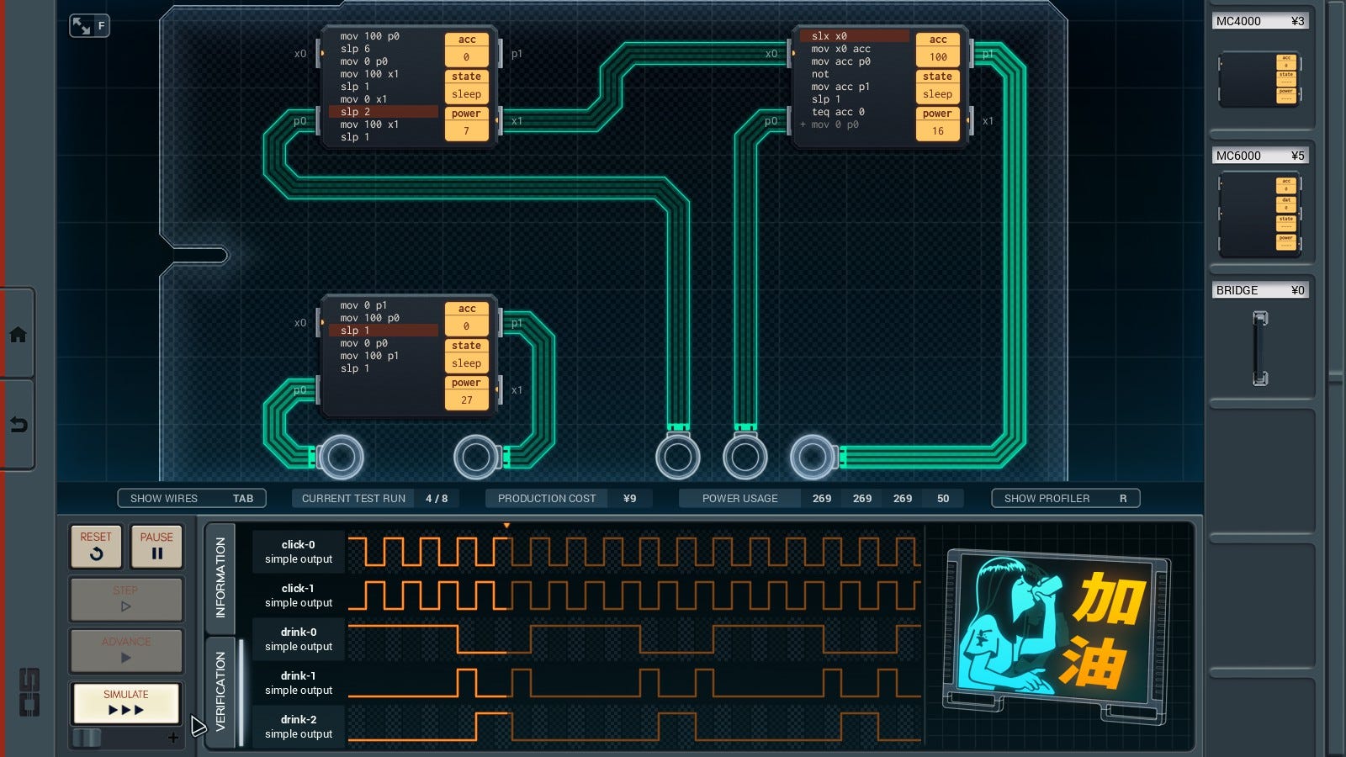
Task: Click power value 16 on top-right chip
Action: point(938,131)
